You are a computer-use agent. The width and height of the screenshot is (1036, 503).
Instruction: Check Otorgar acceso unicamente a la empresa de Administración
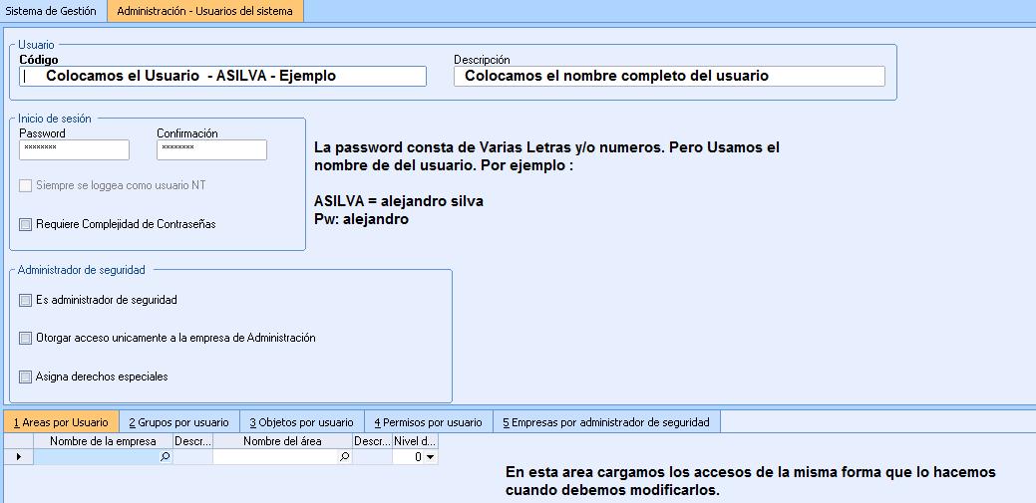pyautogui.click(x=26, y=338)
